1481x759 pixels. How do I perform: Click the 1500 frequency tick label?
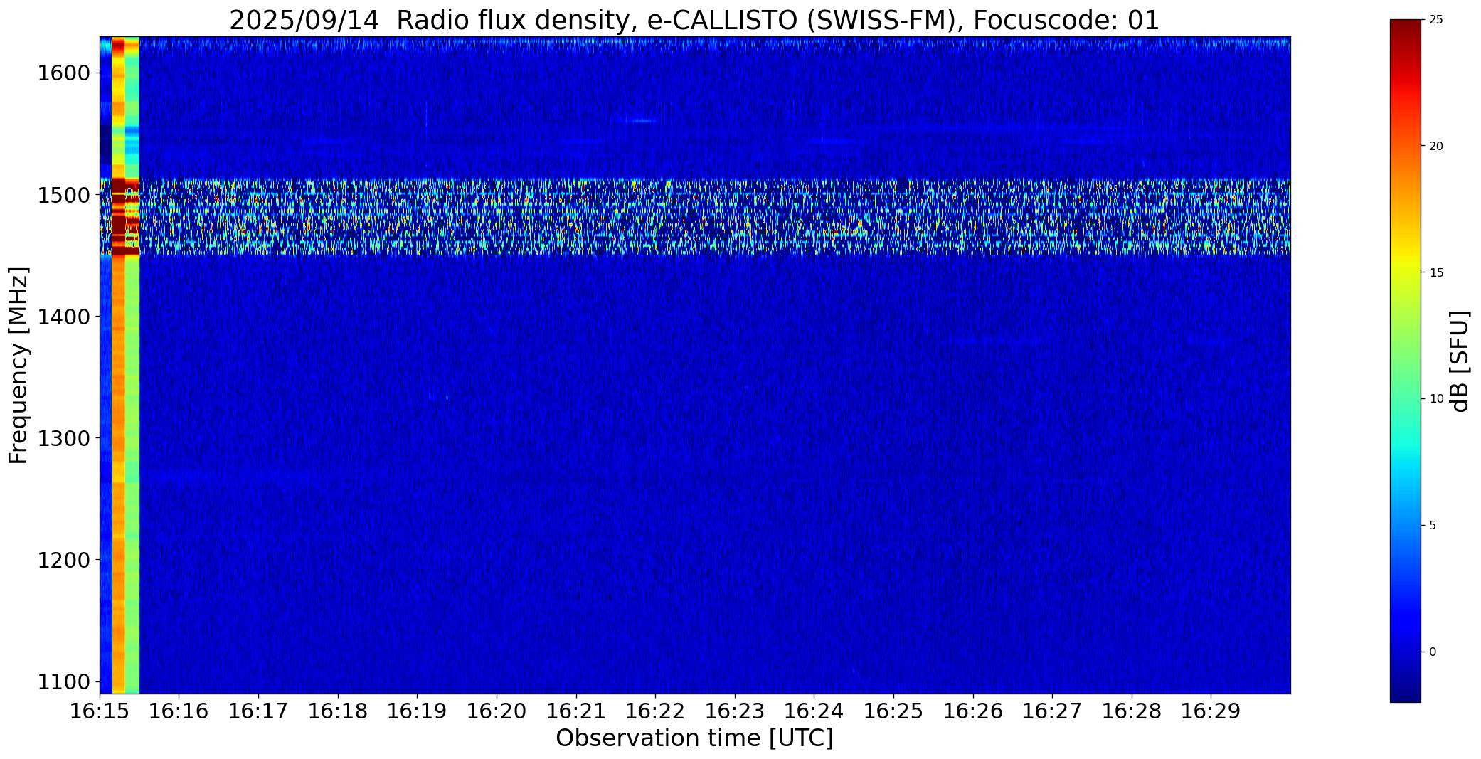click(x=63, y=195)
